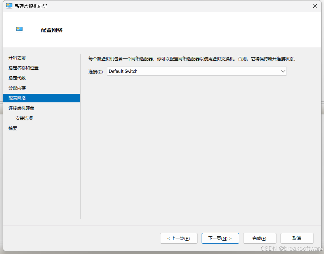The width and height of the screenshot is (324, 254).
Task: Open the 安装选项 sub-step
Action: (x=24, y=118)
